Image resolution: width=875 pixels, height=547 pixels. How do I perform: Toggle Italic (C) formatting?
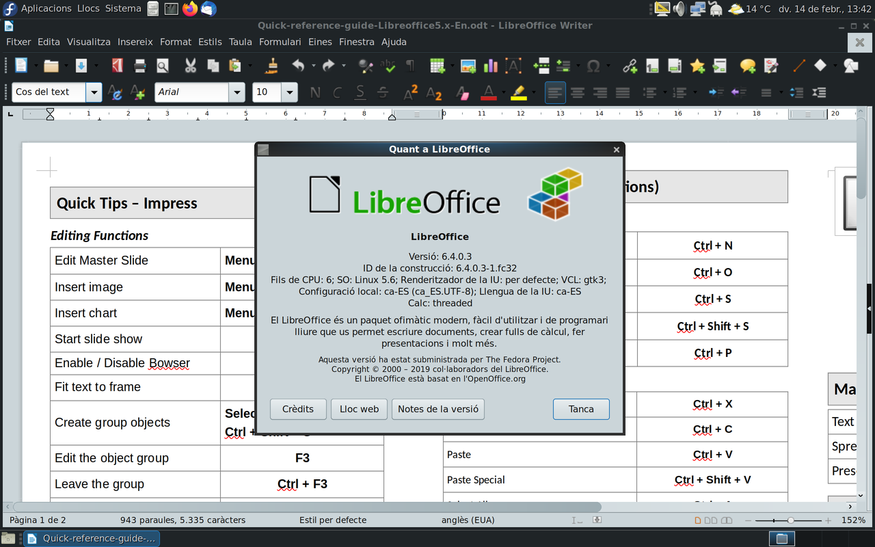[338, 92]
